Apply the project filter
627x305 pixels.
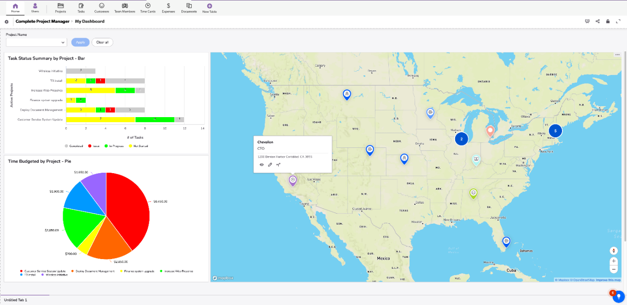point(81,42)
